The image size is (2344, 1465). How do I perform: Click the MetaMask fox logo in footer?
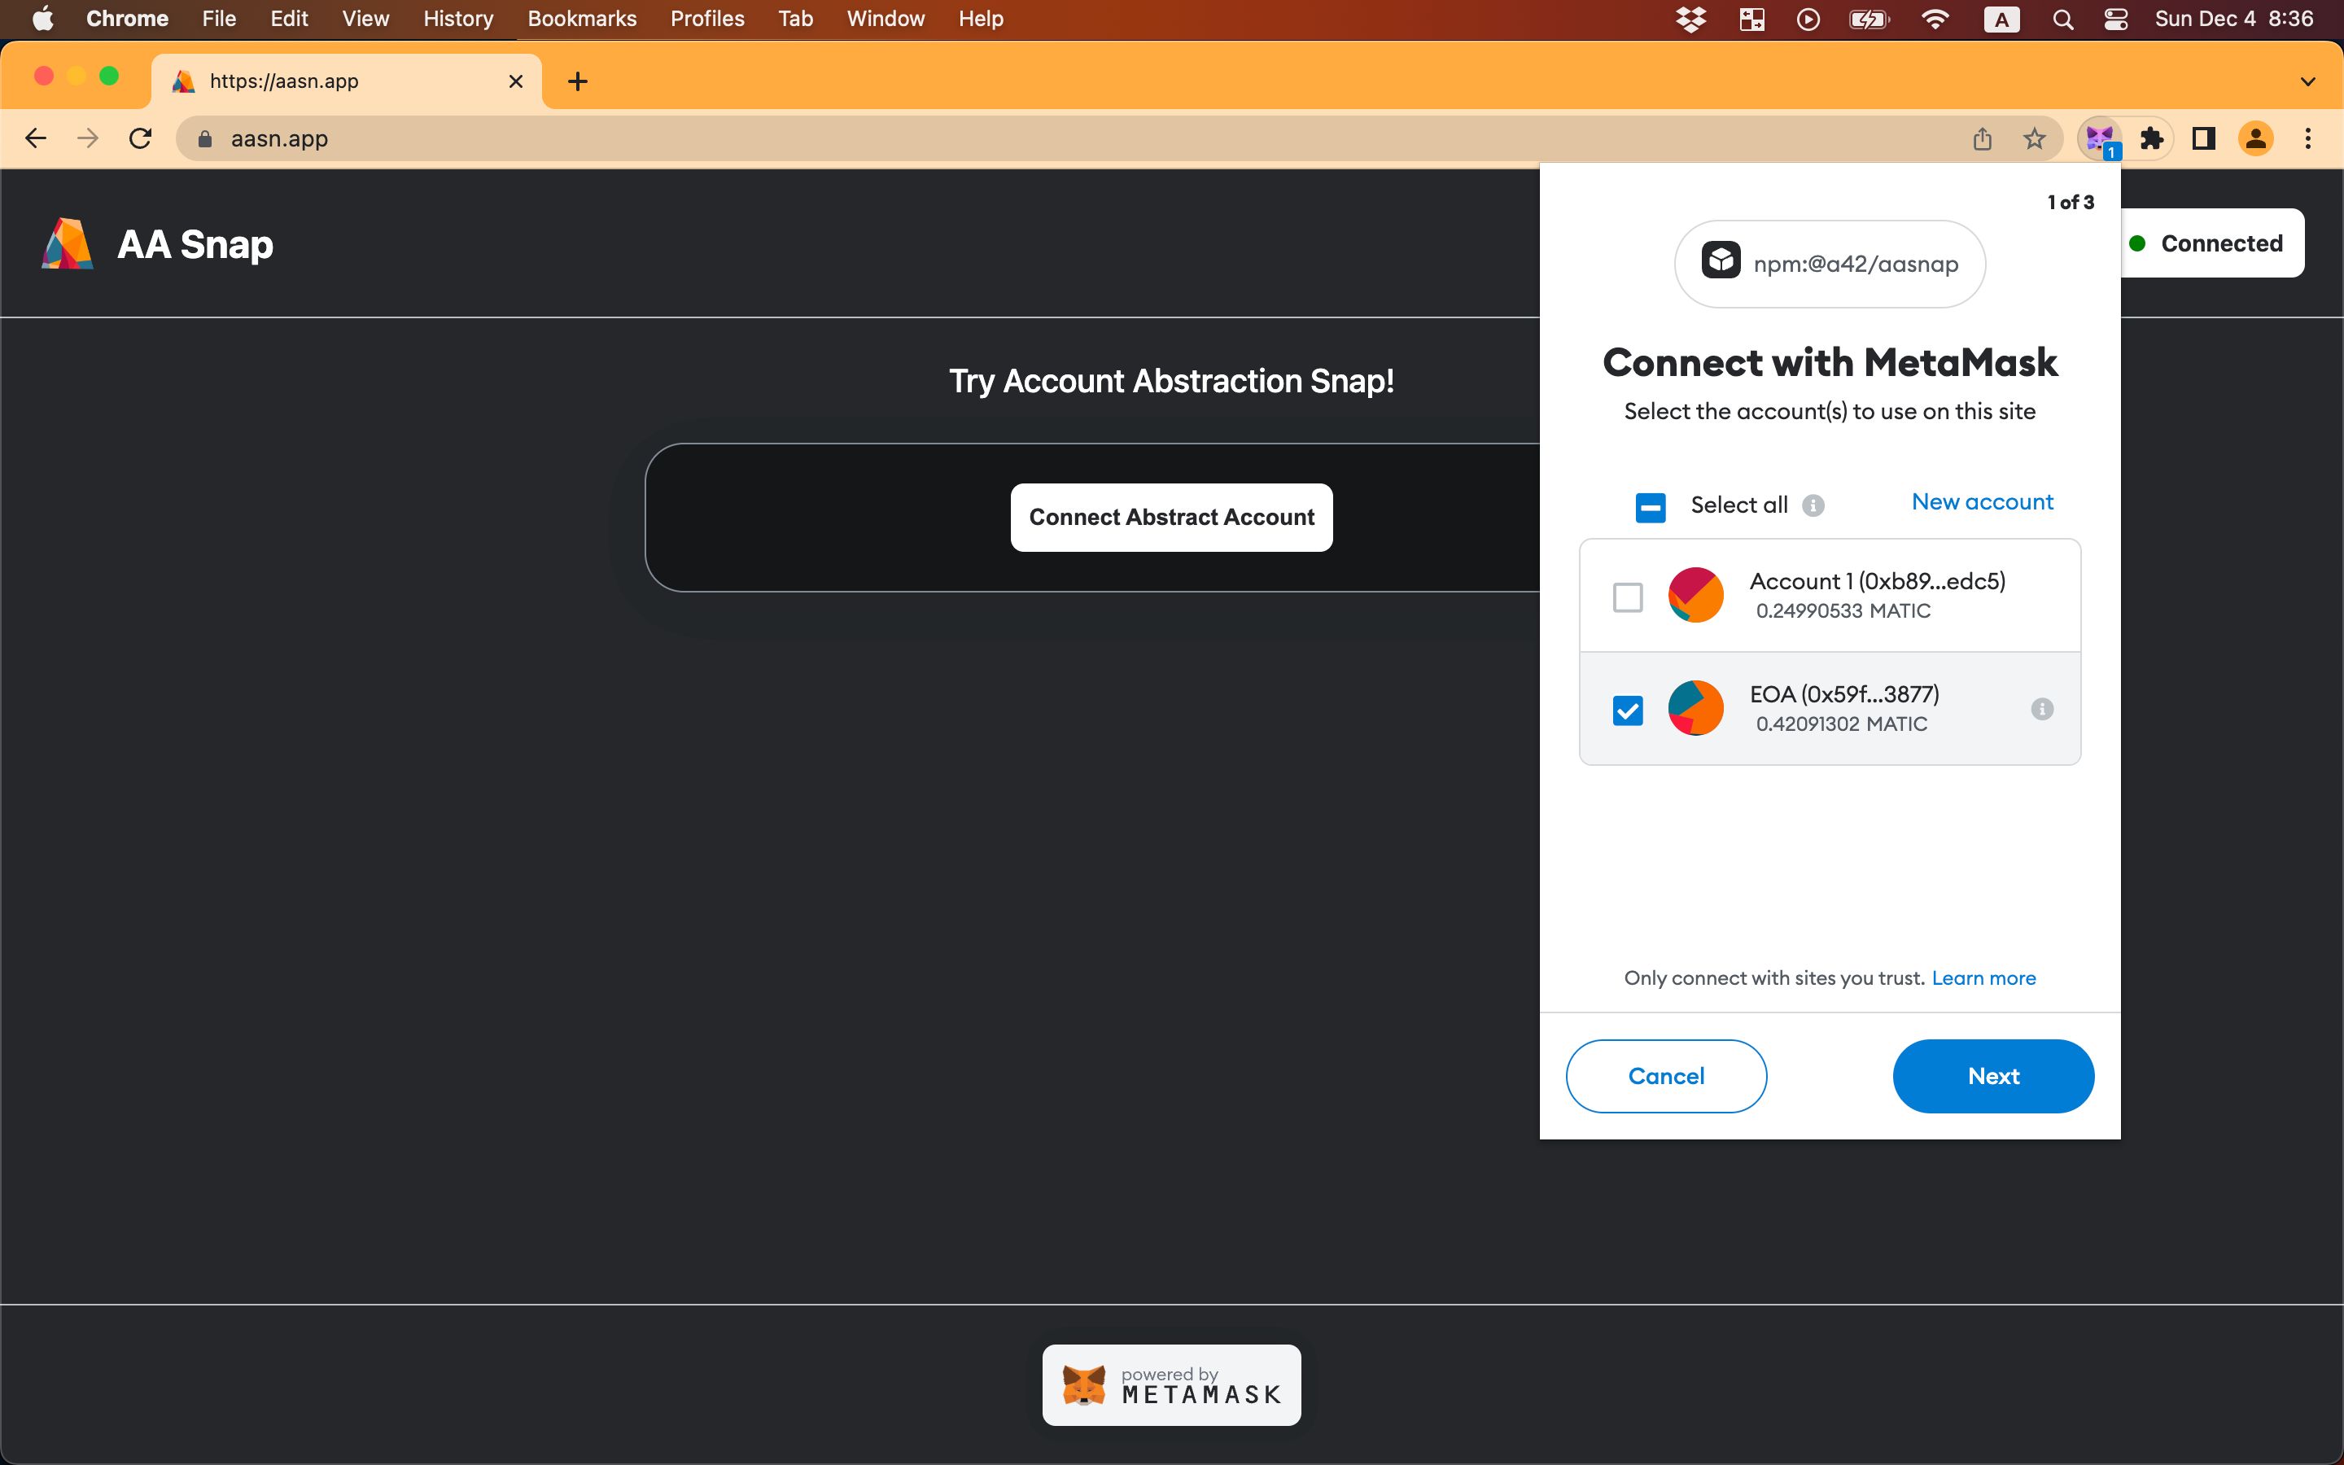[x=1084, y=1385]
